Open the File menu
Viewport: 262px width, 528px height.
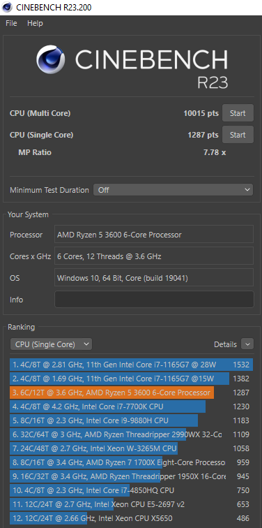11,23
